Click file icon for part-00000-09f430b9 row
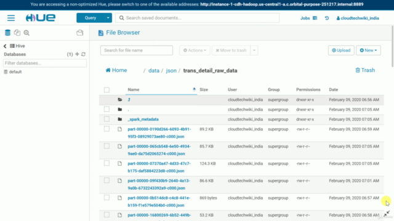 [119, 180]
